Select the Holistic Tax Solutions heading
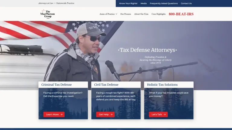Viewport: 232px width, 130px height. (x=162, y=85)
